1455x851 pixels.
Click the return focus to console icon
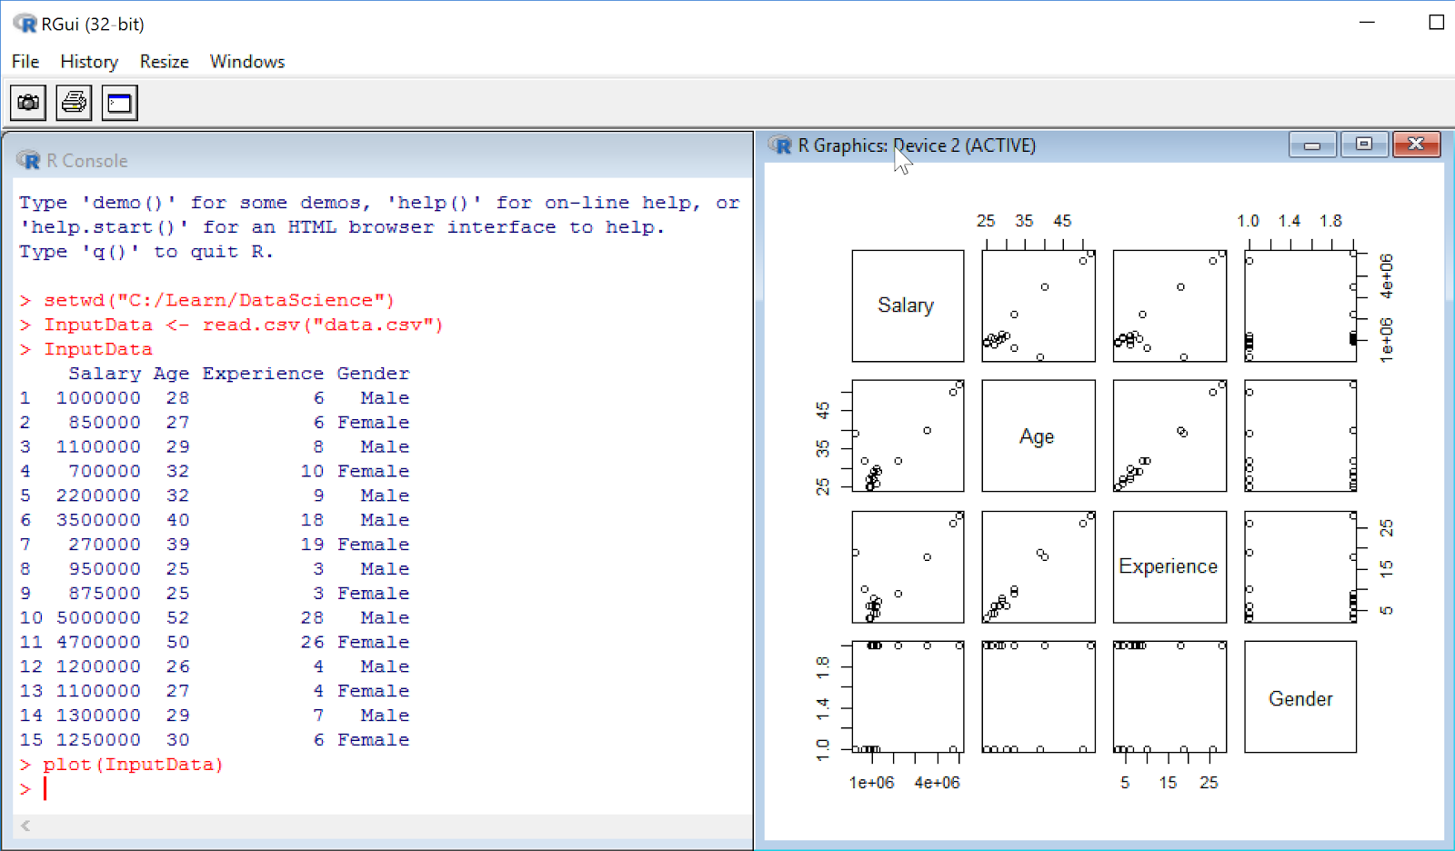tap(119, 103)
